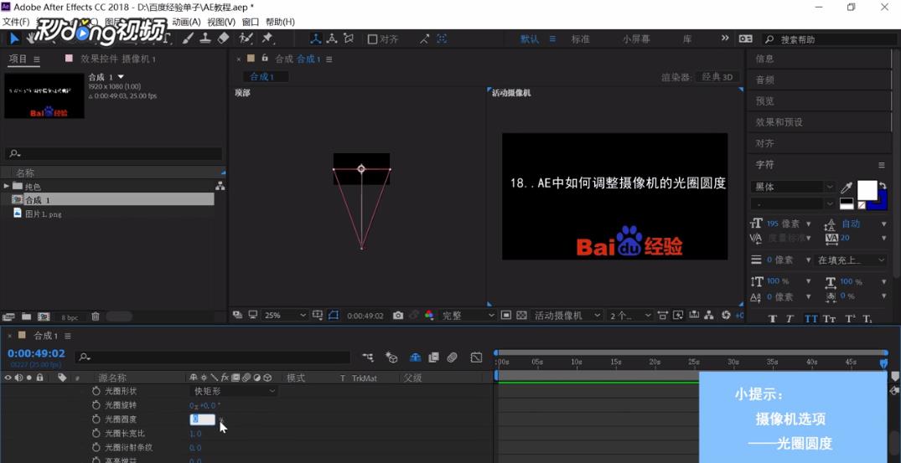Toggle stopwatch for 光圈旋转
Viewport: 901px width, 463px height.
(x=96, y=405)
